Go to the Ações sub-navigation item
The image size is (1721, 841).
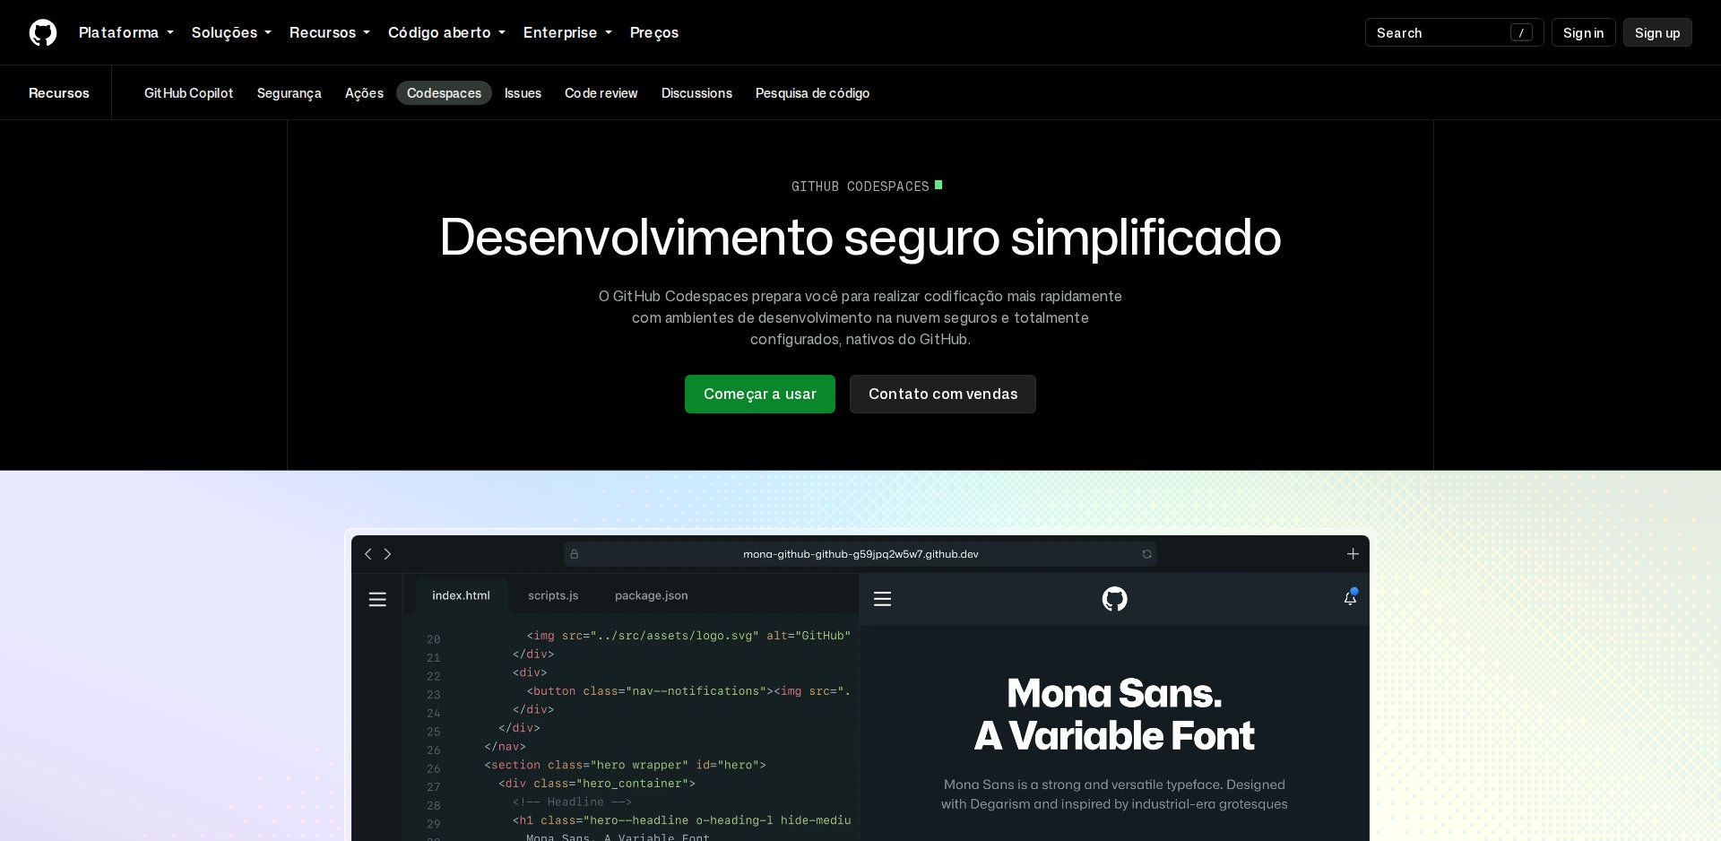[x=364, y=93]
